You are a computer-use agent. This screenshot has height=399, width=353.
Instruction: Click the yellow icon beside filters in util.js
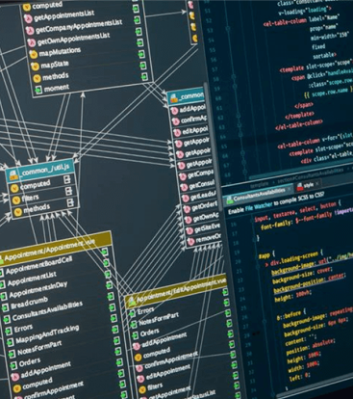point(16,199)
